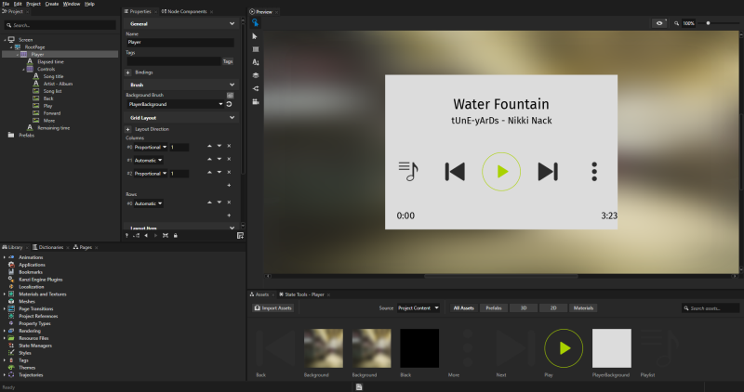
Task: Collapse the Controls node in project tree
Action: [21, 69]
